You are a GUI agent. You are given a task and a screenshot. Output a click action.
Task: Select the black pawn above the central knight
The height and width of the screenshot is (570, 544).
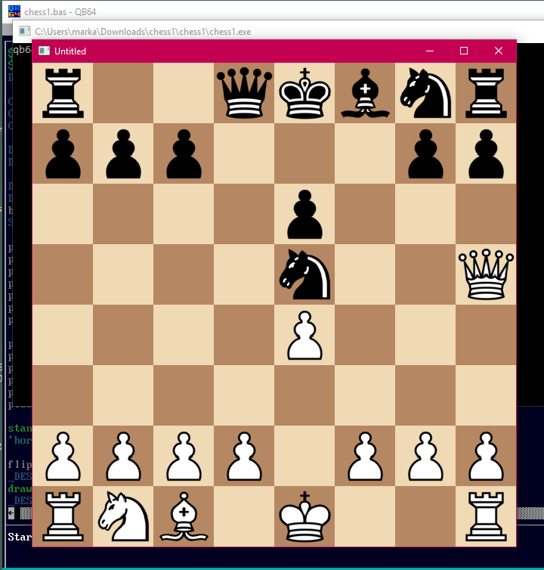point(304,214)
